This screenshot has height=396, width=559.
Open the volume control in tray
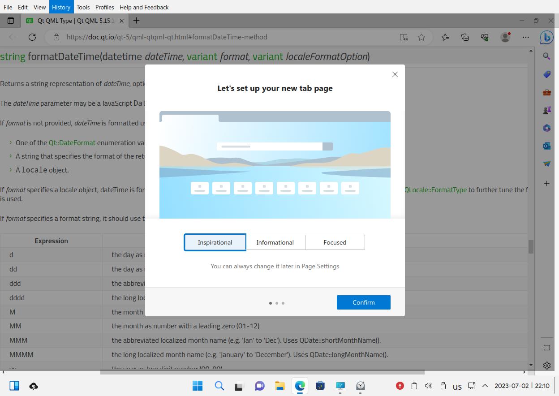tap(428, 386)
